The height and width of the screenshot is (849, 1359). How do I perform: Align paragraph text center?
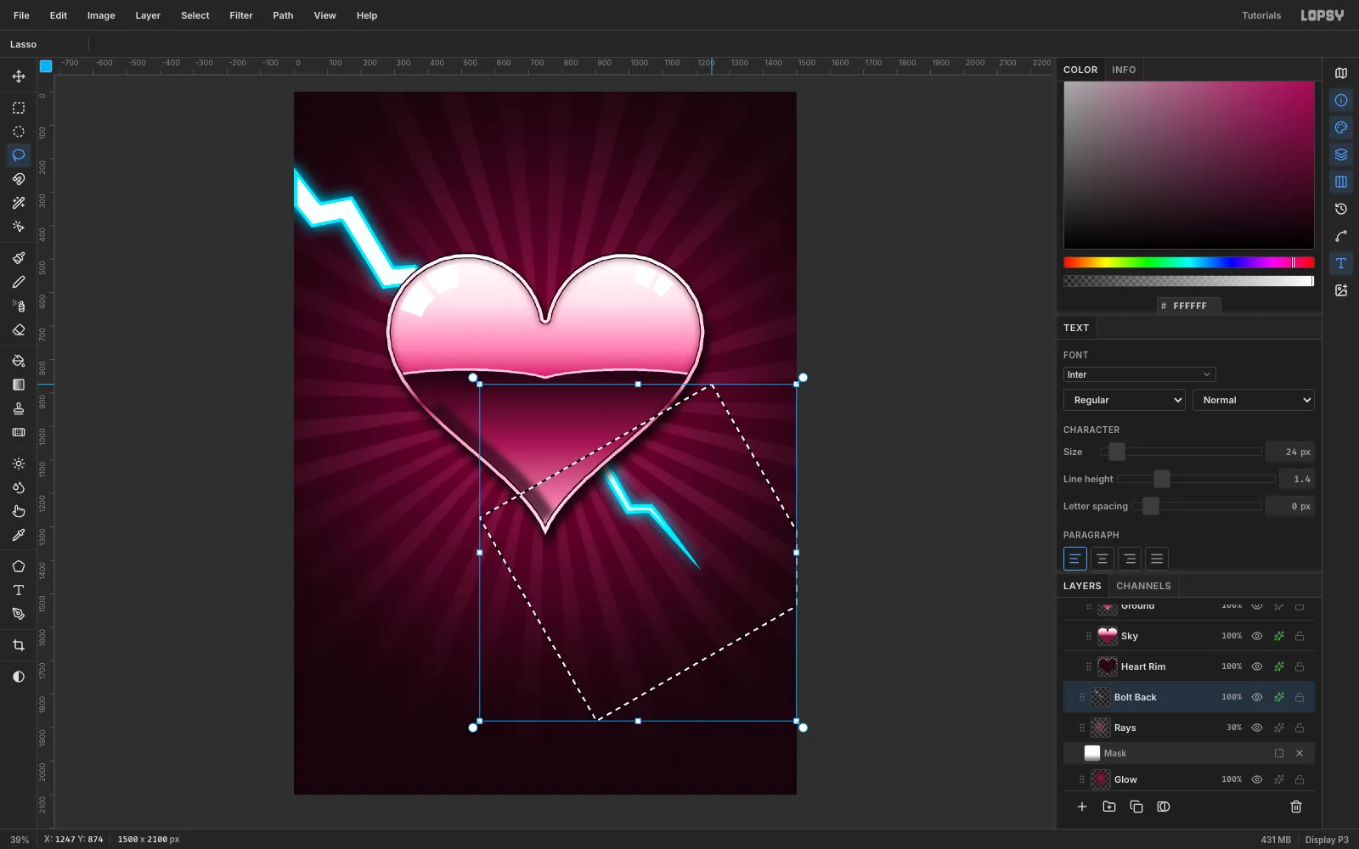(1102, 559)
